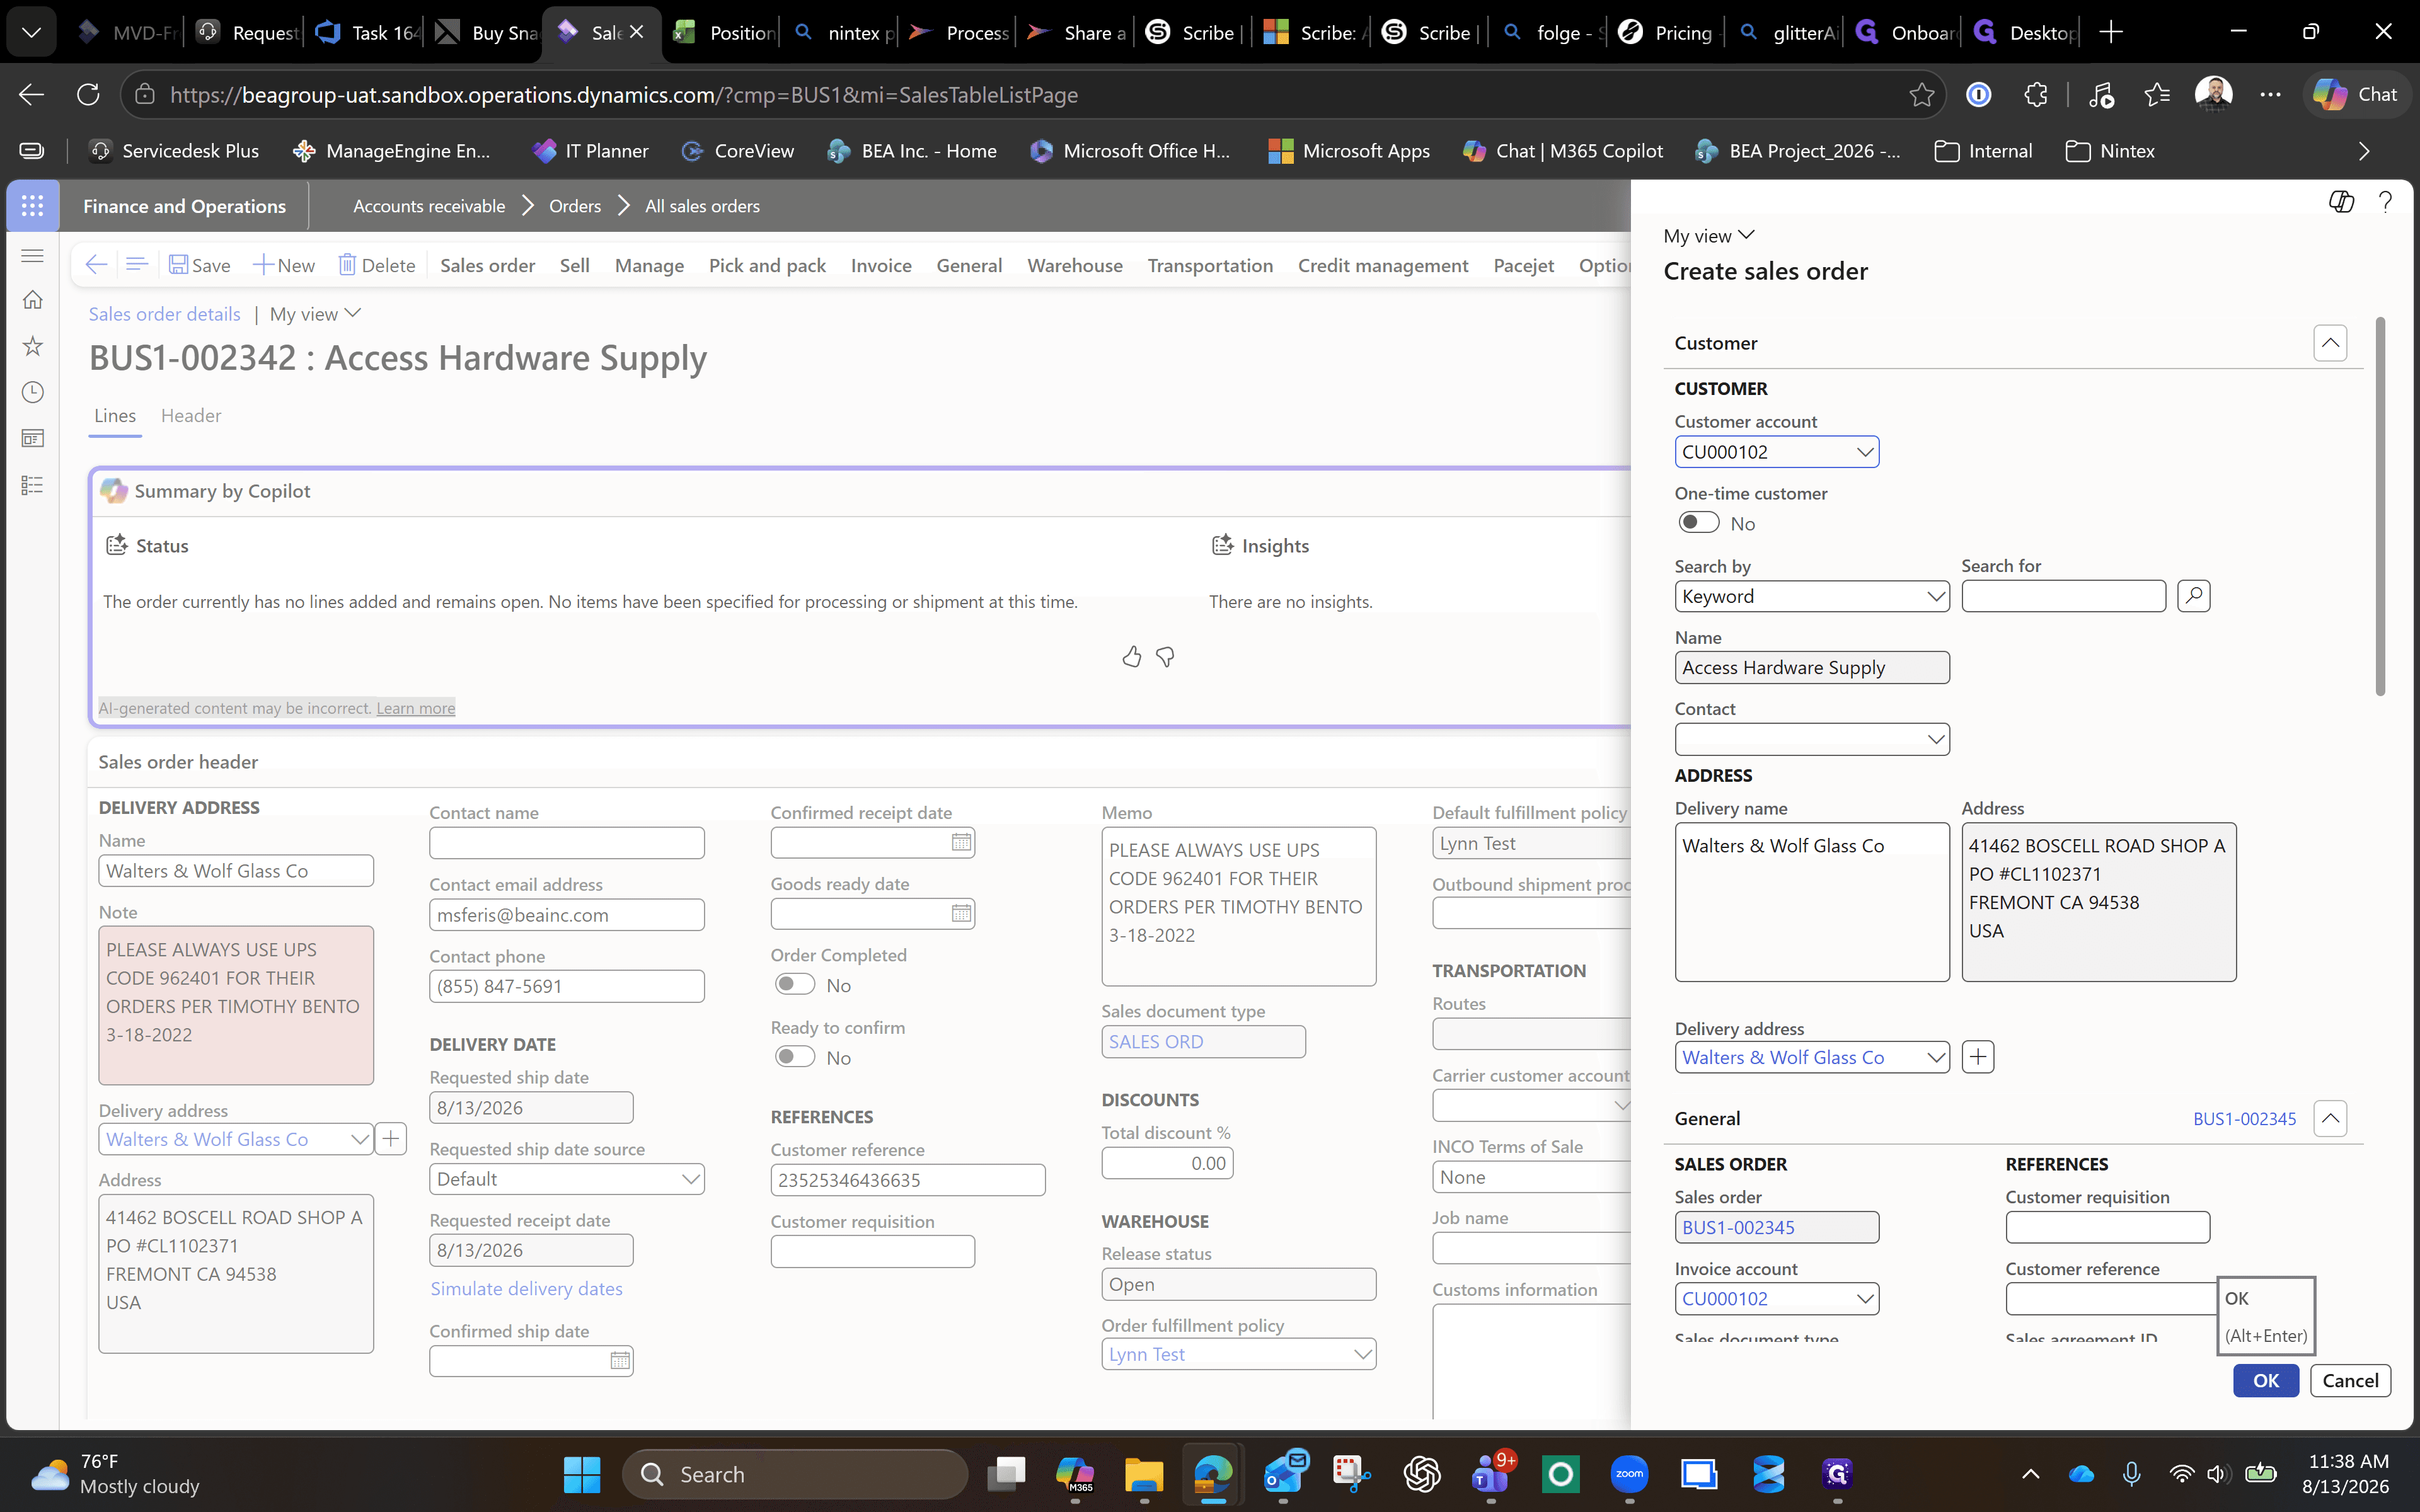Open calendar for Confirmed receipt date
This screenshot has height=1512, width=2420.
coord(961,843)
